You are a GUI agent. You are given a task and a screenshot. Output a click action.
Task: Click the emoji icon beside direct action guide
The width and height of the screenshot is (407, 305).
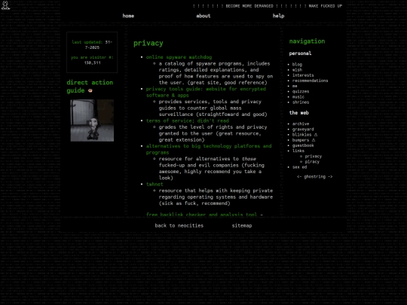[90, 90]
